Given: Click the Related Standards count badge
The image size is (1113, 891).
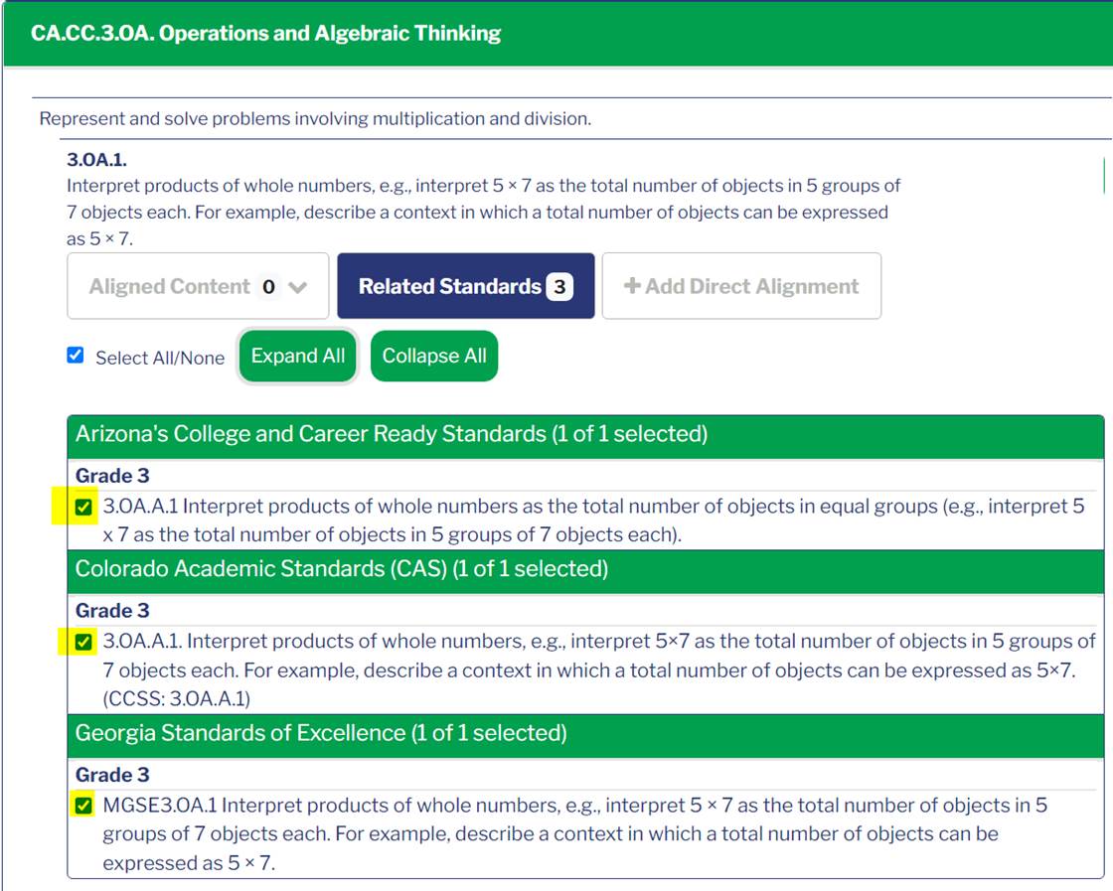Looking at the screenshot, I should point(559,287).
